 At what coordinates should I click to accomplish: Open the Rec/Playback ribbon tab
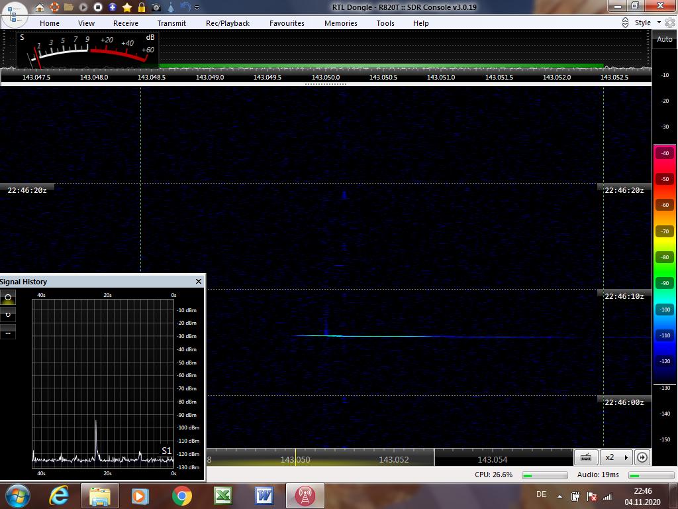(228, 23)
